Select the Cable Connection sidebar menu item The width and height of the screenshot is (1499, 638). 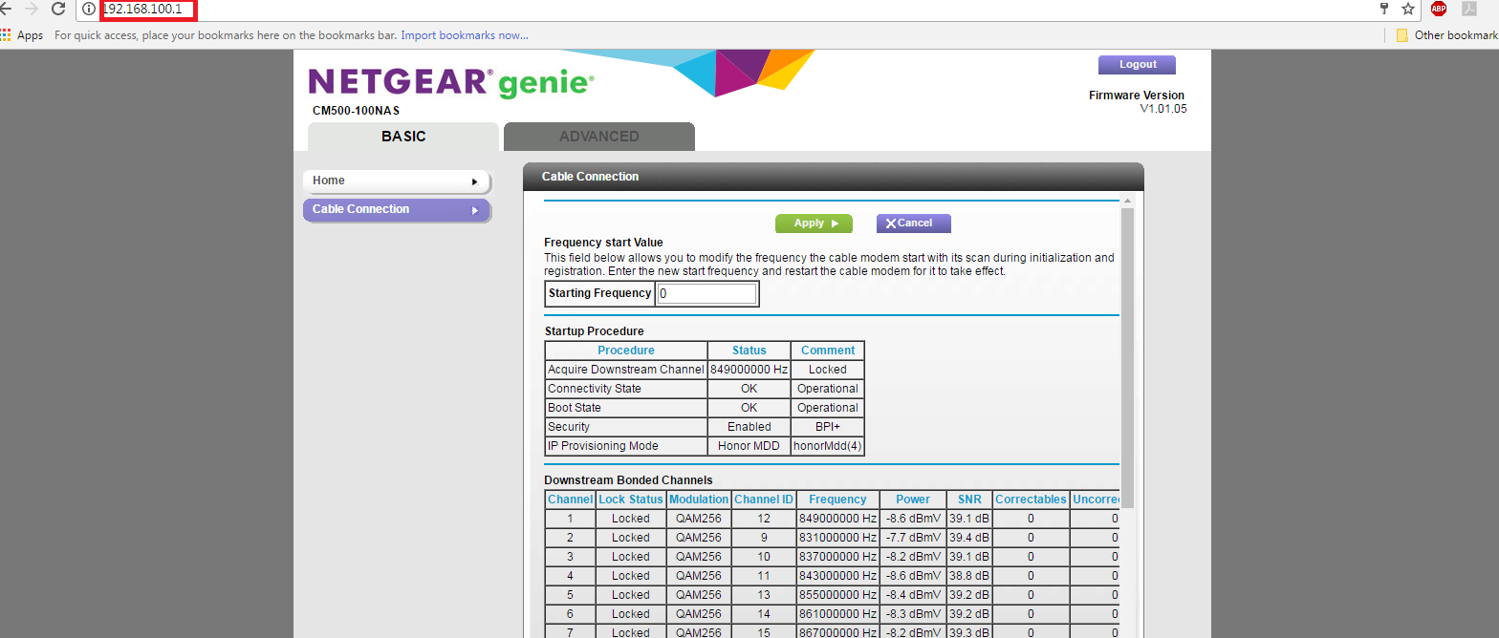397,210
